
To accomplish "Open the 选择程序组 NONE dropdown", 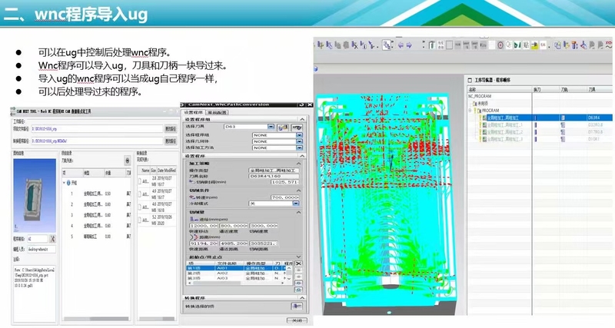I will (x=299, y=134).
